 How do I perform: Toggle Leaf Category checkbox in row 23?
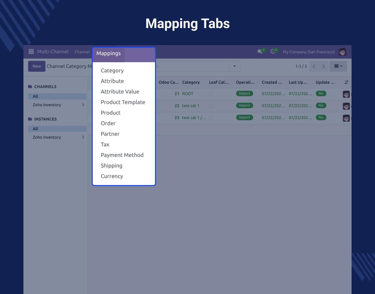pyautogui.click(x=211, y=118)
